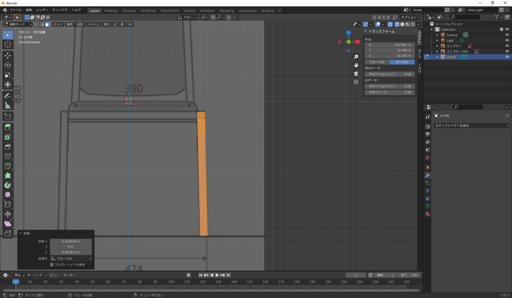Enable face select mode
512x298 pixels.
coord(47,24)
